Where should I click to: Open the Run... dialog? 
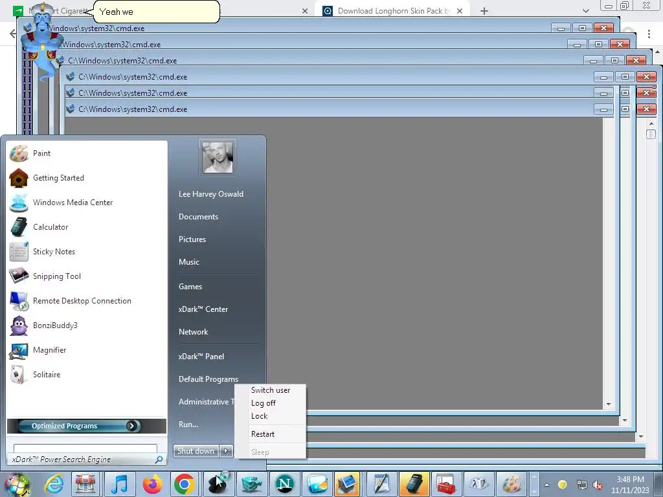point(188,425)
